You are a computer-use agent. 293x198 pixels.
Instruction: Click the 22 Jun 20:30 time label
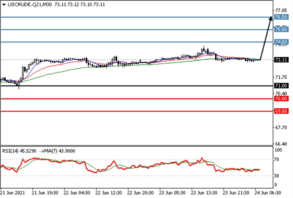click(x=141, y=193)
